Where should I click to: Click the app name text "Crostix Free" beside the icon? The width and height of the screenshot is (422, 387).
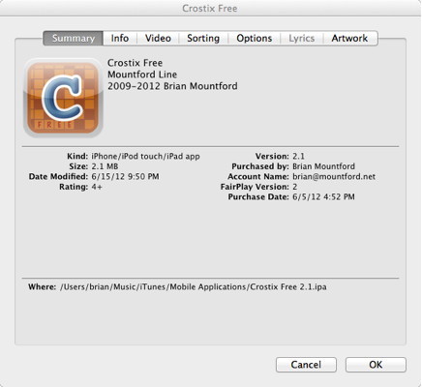(135, 63)
